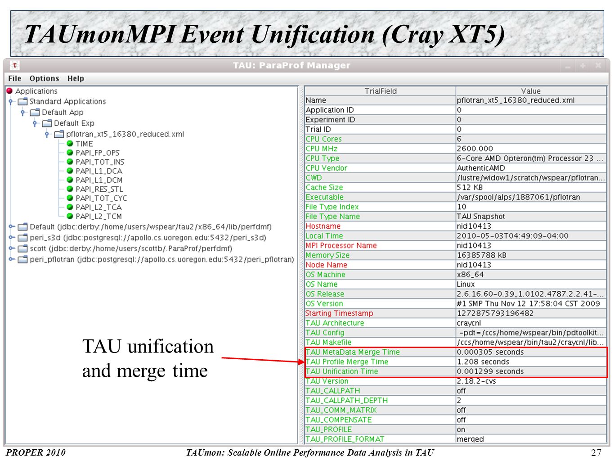Click the TAU_PROFILE_FORMAT value merged
This screenshot has width=614, height=461.
[531, 439]
